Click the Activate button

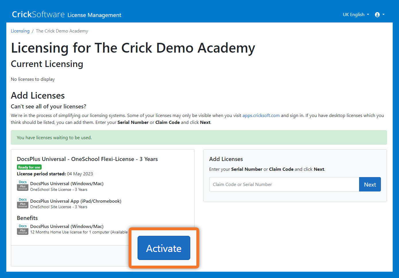click(164, 248)
